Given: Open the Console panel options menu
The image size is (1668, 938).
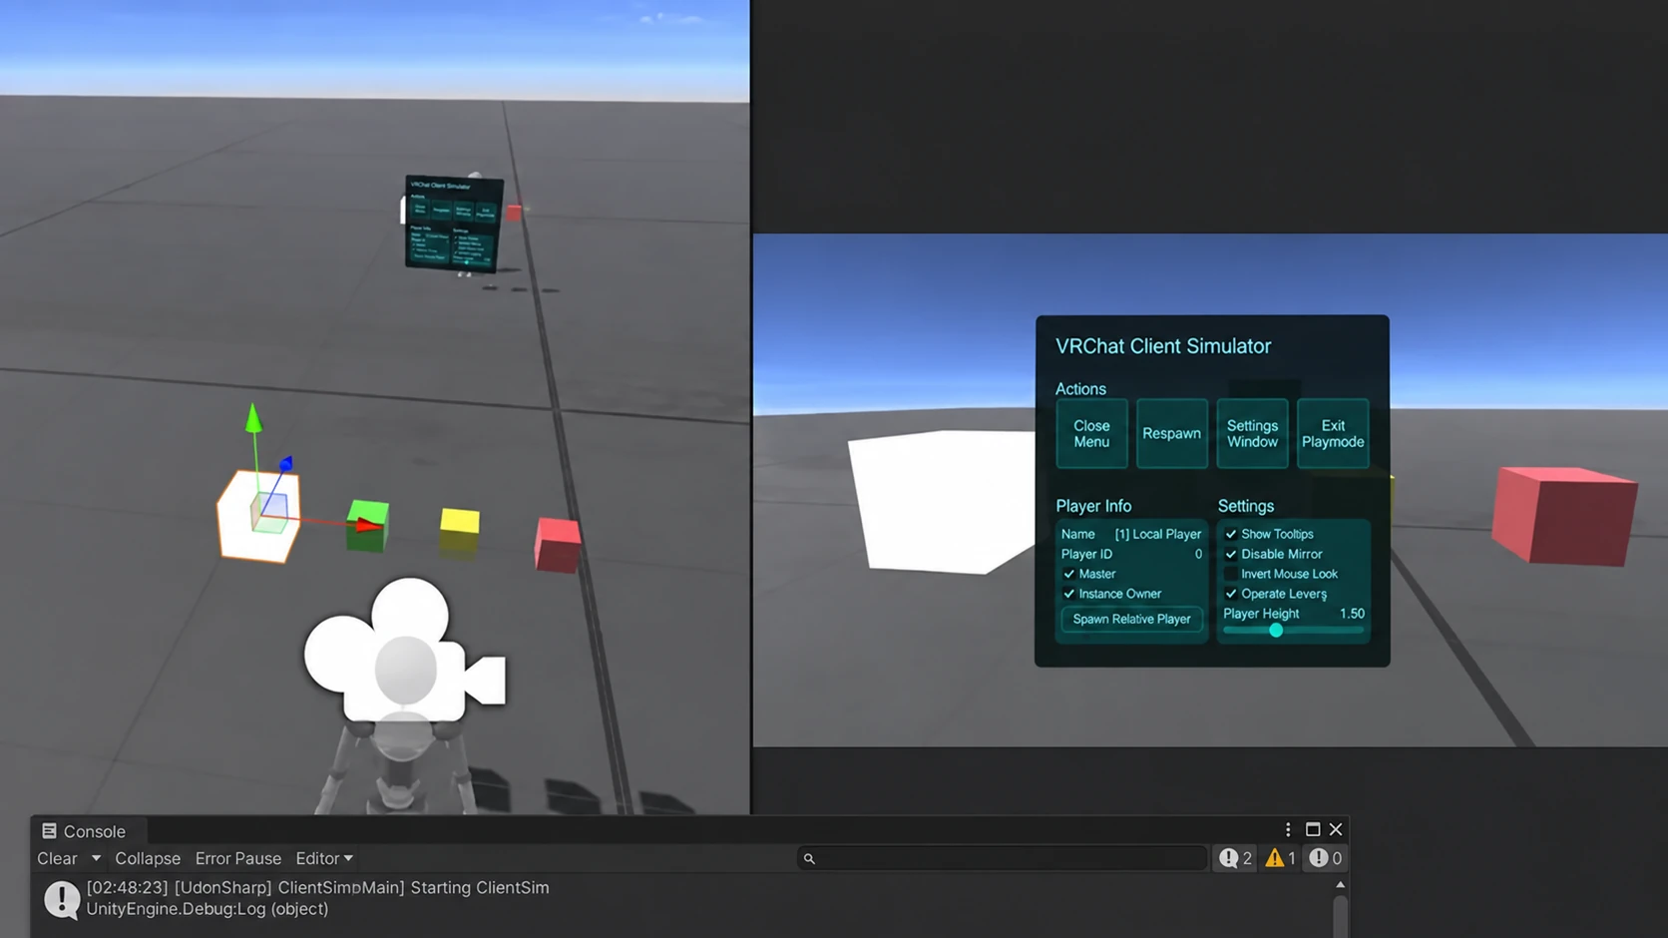Looking at the screenshot, I should point(1288,830).
